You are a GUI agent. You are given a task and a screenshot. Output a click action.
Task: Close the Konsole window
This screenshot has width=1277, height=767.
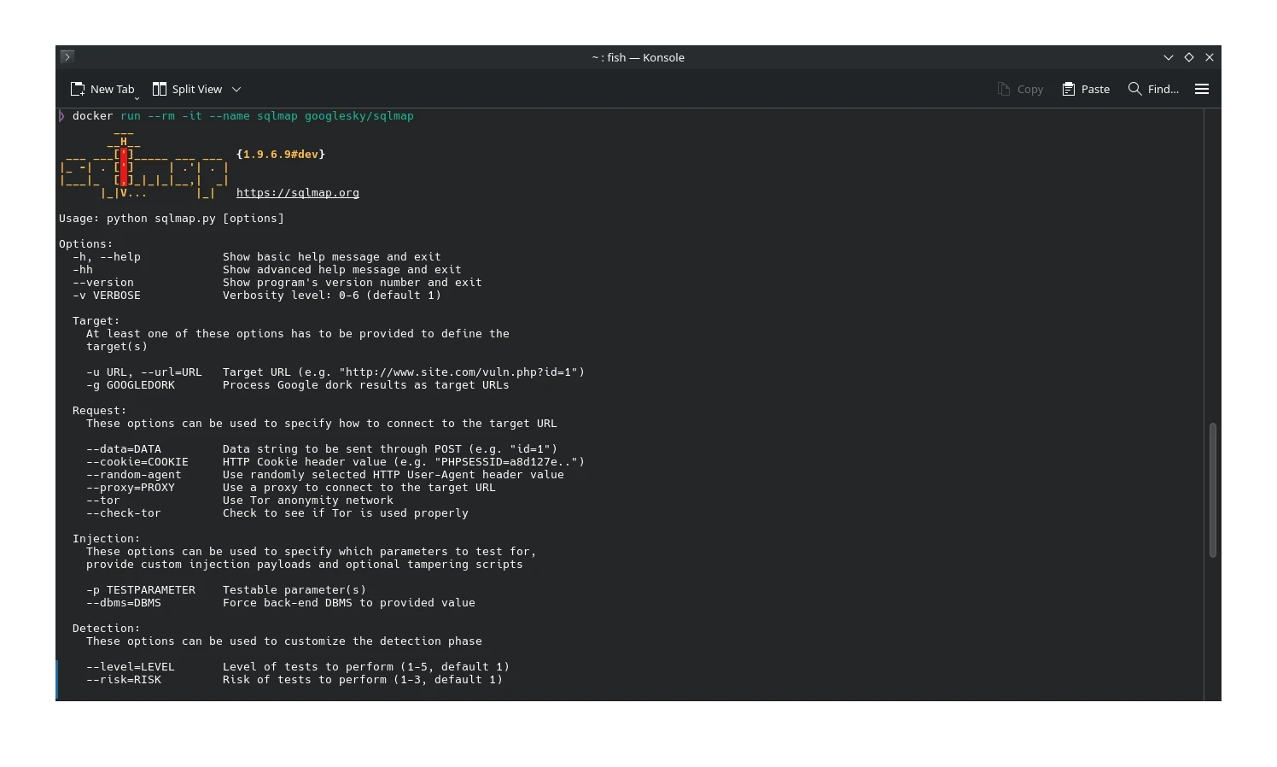[x=1210, y=57]
